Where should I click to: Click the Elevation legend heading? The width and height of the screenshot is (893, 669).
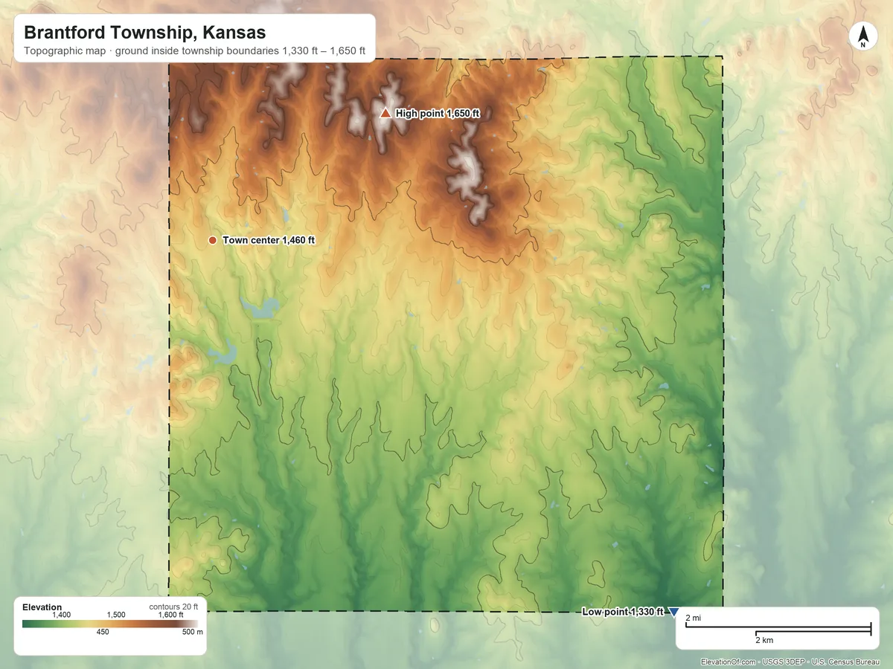[x=42, y=607]
